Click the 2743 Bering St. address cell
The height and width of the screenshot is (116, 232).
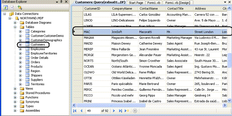coord(207,72)
